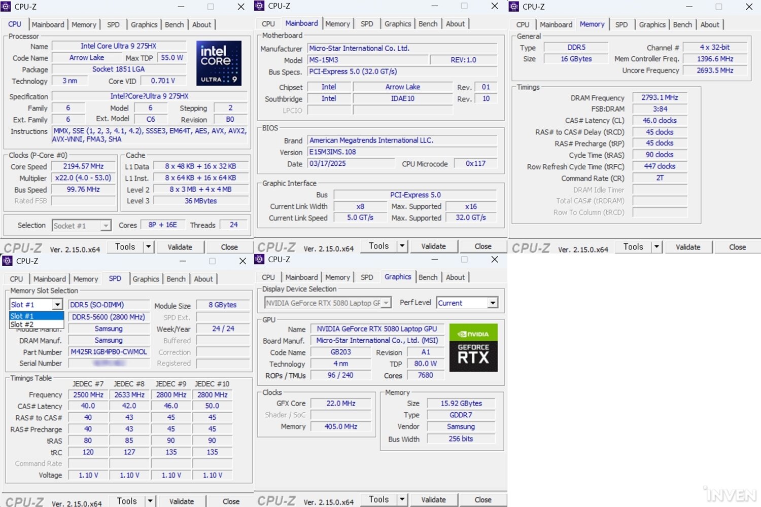This screenshot has height=507, width=761.
Task: Click the Part Number field M425R1GB4PB0-CWMOL
Action: tap(109, 352)
